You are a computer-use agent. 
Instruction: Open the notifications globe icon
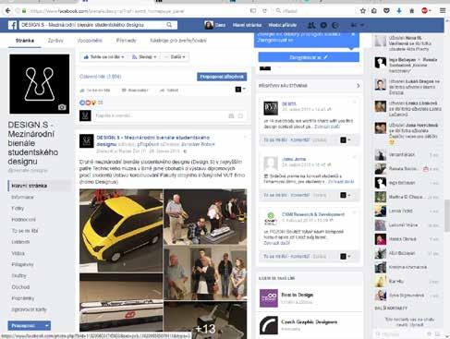pos(335,25)
